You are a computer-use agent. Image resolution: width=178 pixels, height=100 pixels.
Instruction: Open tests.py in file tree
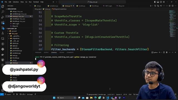point(15,56)
